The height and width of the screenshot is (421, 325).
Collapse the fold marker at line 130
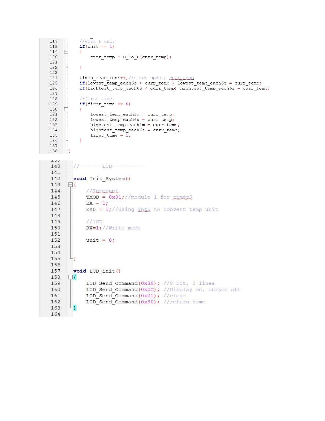[66, 109]
